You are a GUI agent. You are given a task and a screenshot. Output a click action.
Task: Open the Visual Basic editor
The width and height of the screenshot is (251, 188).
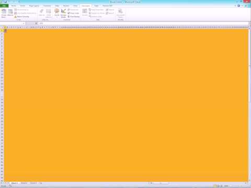click(4, 14)
